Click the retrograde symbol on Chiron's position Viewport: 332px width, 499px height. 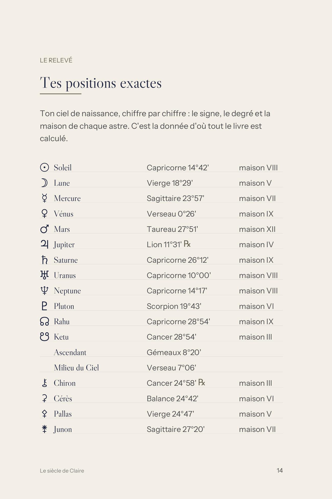tap(202, 382)
